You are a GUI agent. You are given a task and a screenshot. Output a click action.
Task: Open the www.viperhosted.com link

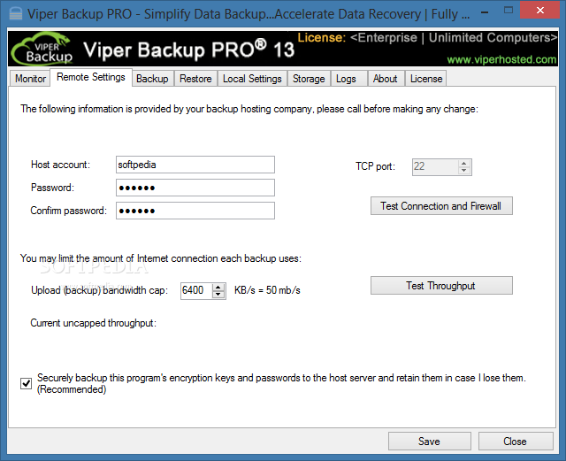coord(501,59)
